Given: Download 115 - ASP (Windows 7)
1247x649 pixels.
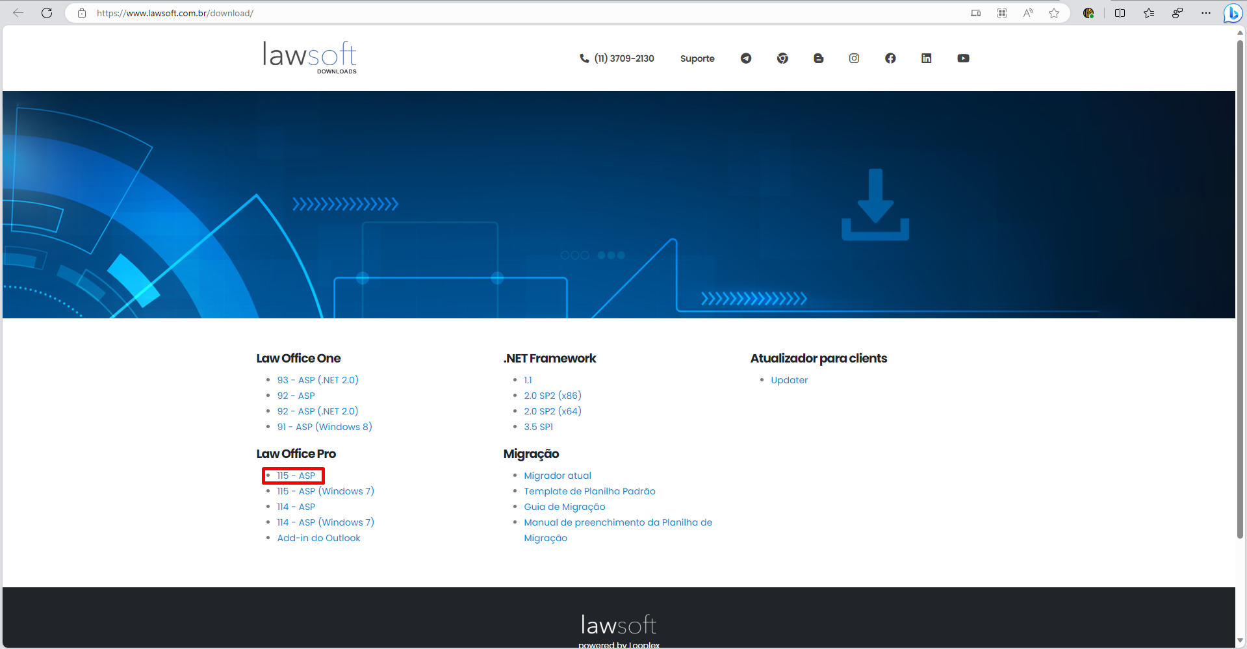Looking at the screenshot, I should click(326, 491).
